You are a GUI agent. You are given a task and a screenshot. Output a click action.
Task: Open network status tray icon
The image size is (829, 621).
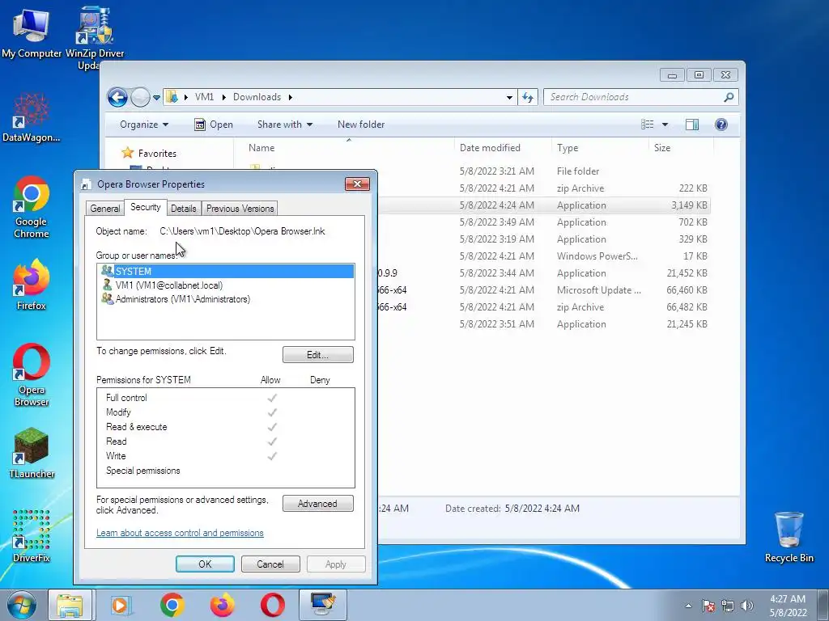click(x=728, y=606)
